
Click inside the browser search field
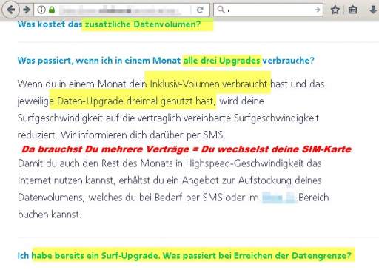pos(269,10)
